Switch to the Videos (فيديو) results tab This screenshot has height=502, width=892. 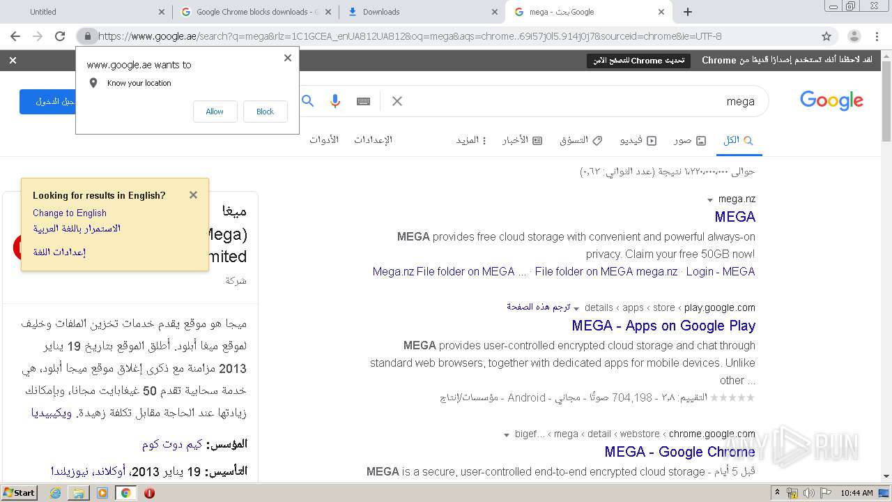638,140
